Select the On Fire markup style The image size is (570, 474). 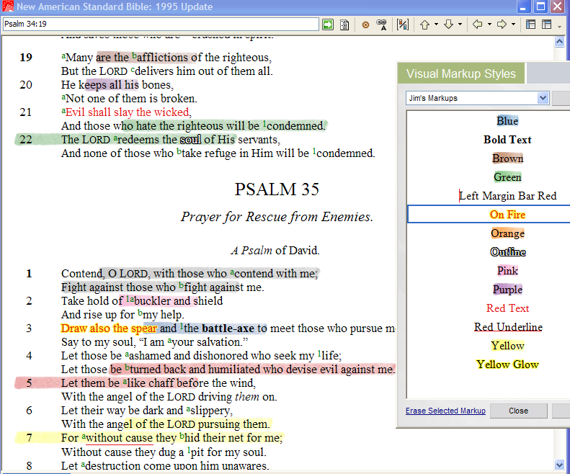point(507,215)
